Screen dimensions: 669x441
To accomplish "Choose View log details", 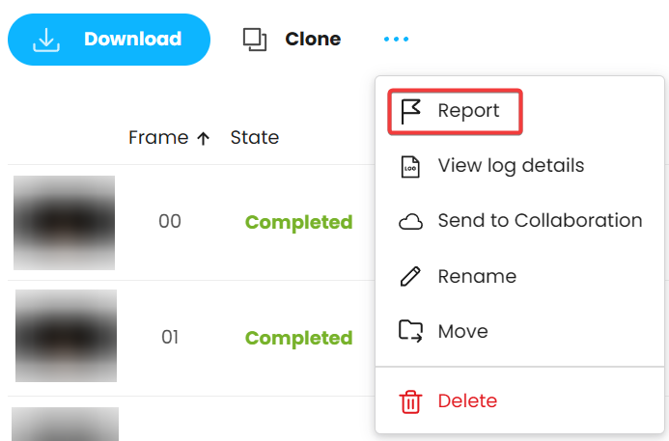I will click(x=511, y=165).
